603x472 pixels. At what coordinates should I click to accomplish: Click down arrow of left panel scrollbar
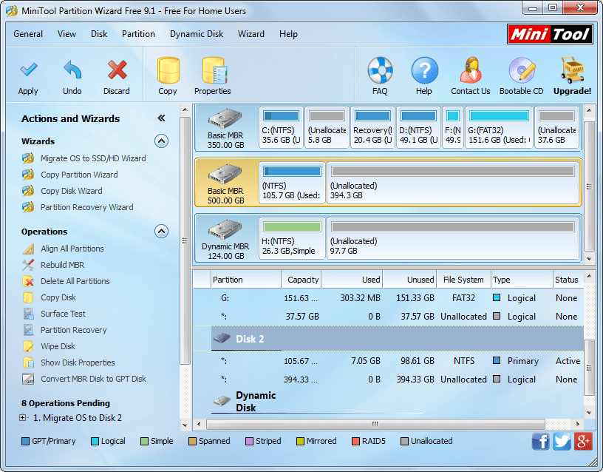[185, 425]
